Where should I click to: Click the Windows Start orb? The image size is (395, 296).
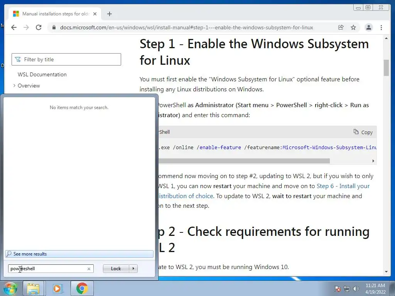point(10,288)
